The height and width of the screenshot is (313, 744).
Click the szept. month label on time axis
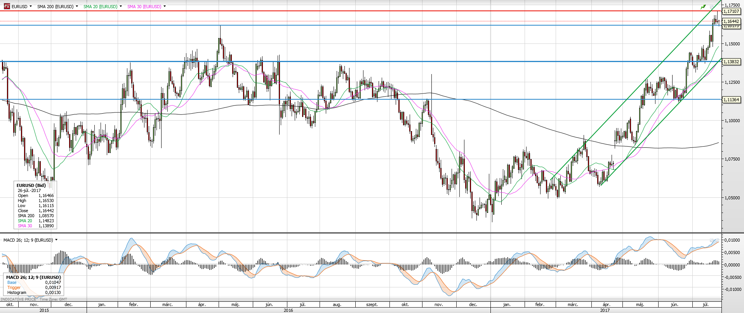point(372,304)
